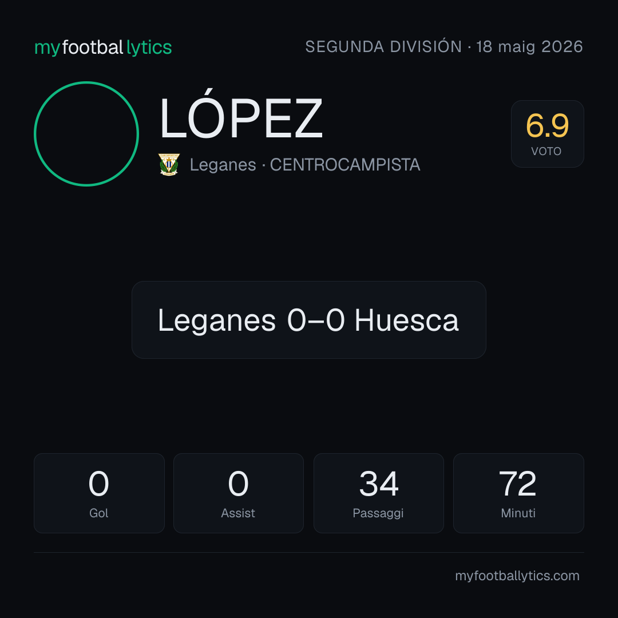Click the Leganes team name beside crest
Viewport: 618px width, 618px height.
(223, 165)
